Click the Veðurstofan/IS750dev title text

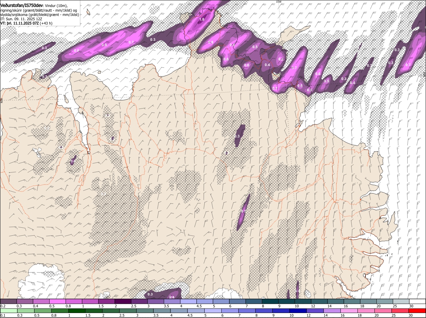22,5
